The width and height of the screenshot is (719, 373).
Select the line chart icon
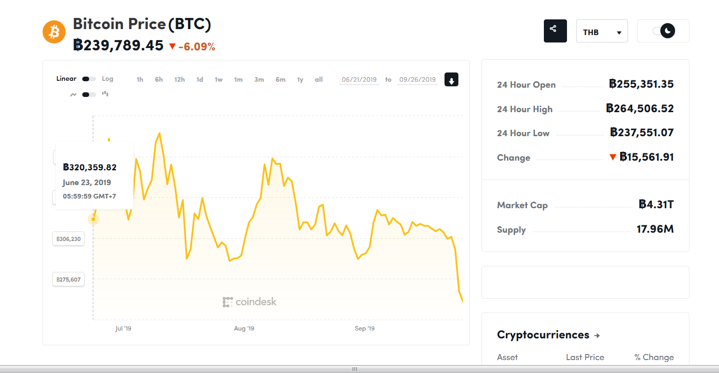(x=73, y=95)
